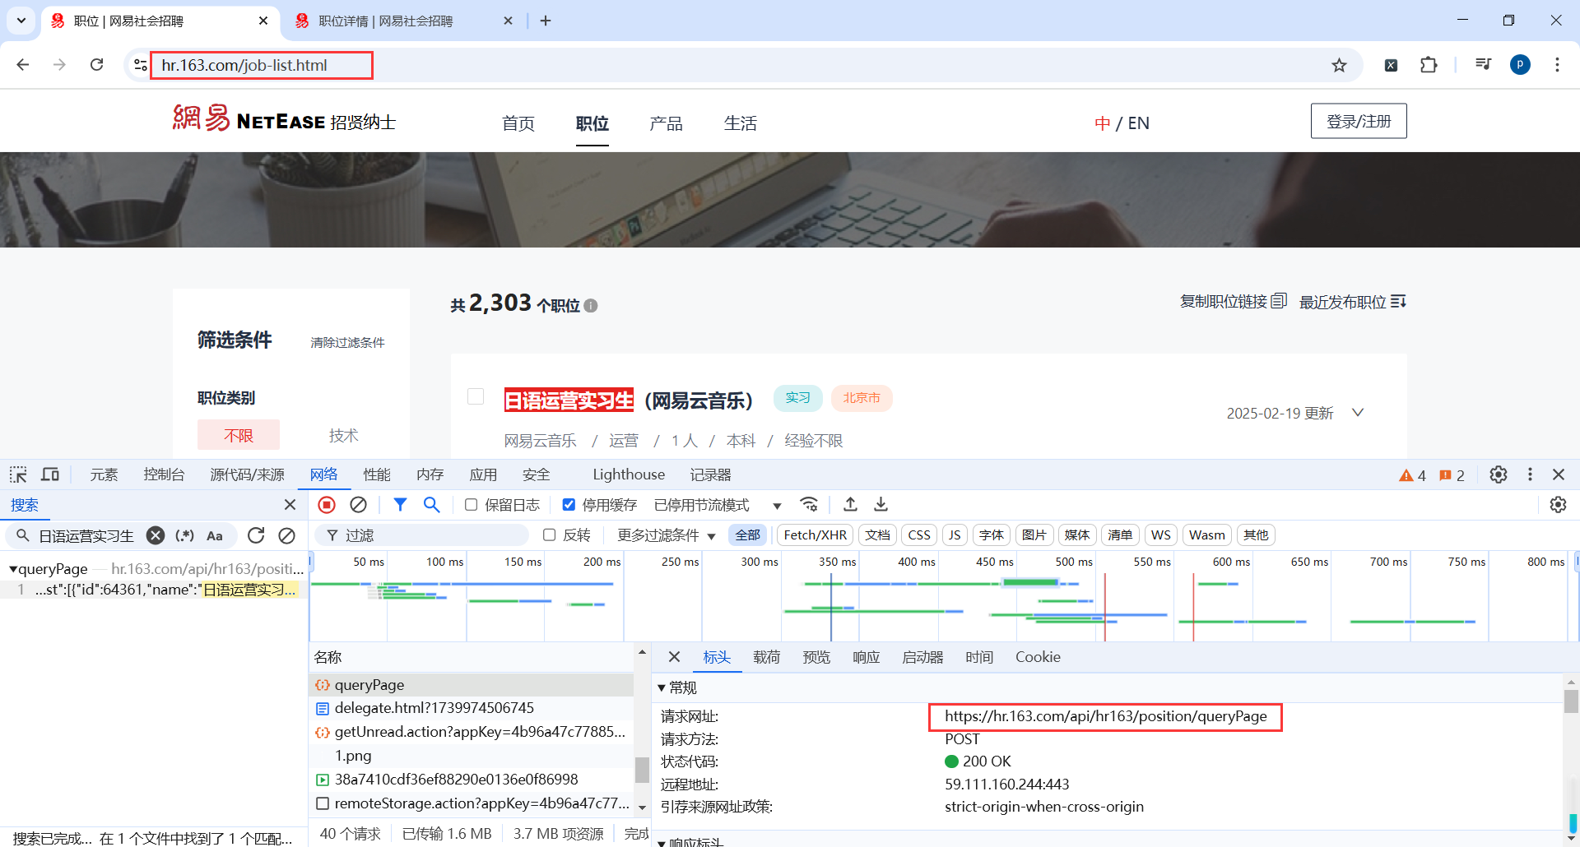Screen dimensions: 1580x847
Task: Import HAR file with upload icon
Action: click(851, 505)
